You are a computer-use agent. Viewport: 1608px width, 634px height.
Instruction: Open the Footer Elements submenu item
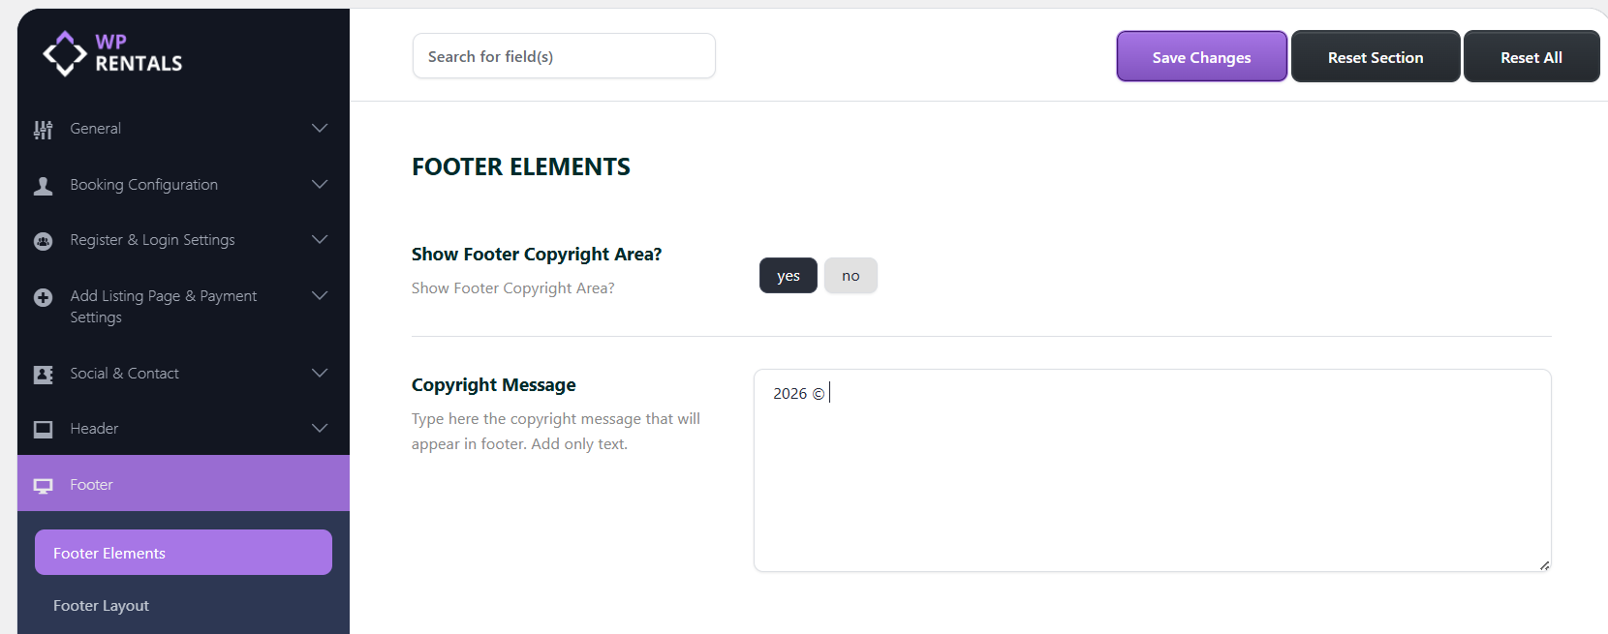[183, 553]
